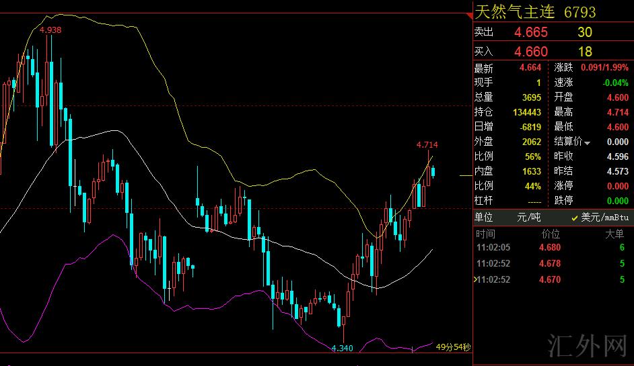The image size is (634, 366).
Task: Click the 汇外网 watermark logo
Action: 588,347
